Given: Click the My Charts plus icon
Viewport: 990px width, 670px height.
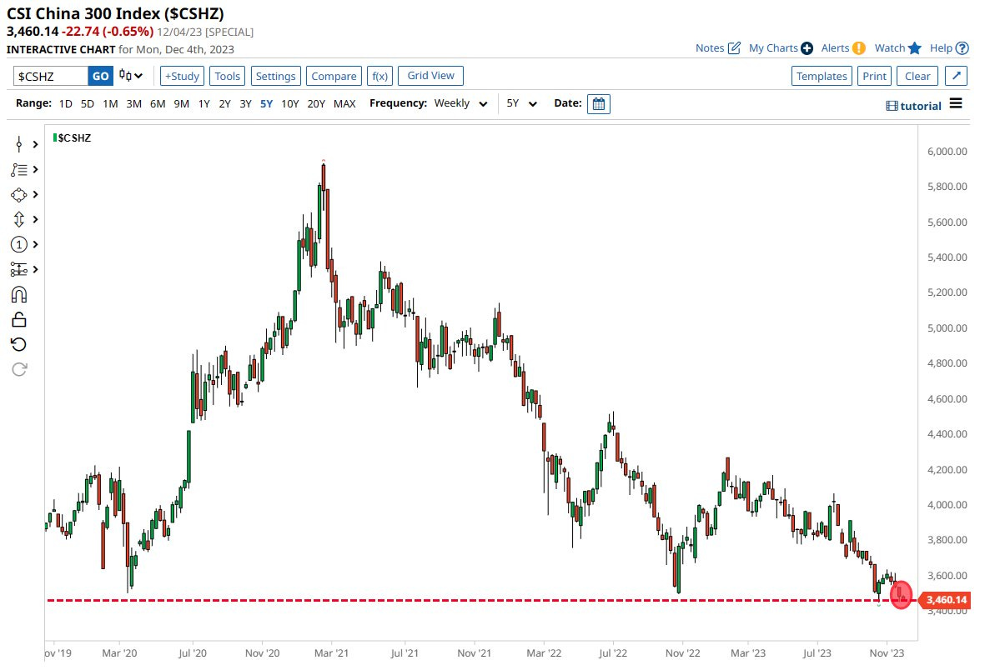Looking at the screenshot, I should click(807, 48).
